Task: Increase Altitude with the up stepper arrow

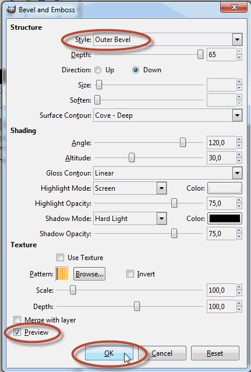Action: coord(239,155)
